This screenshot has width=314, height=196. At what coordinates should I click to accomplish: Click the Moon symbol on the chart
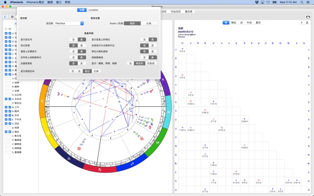point(57,94)
